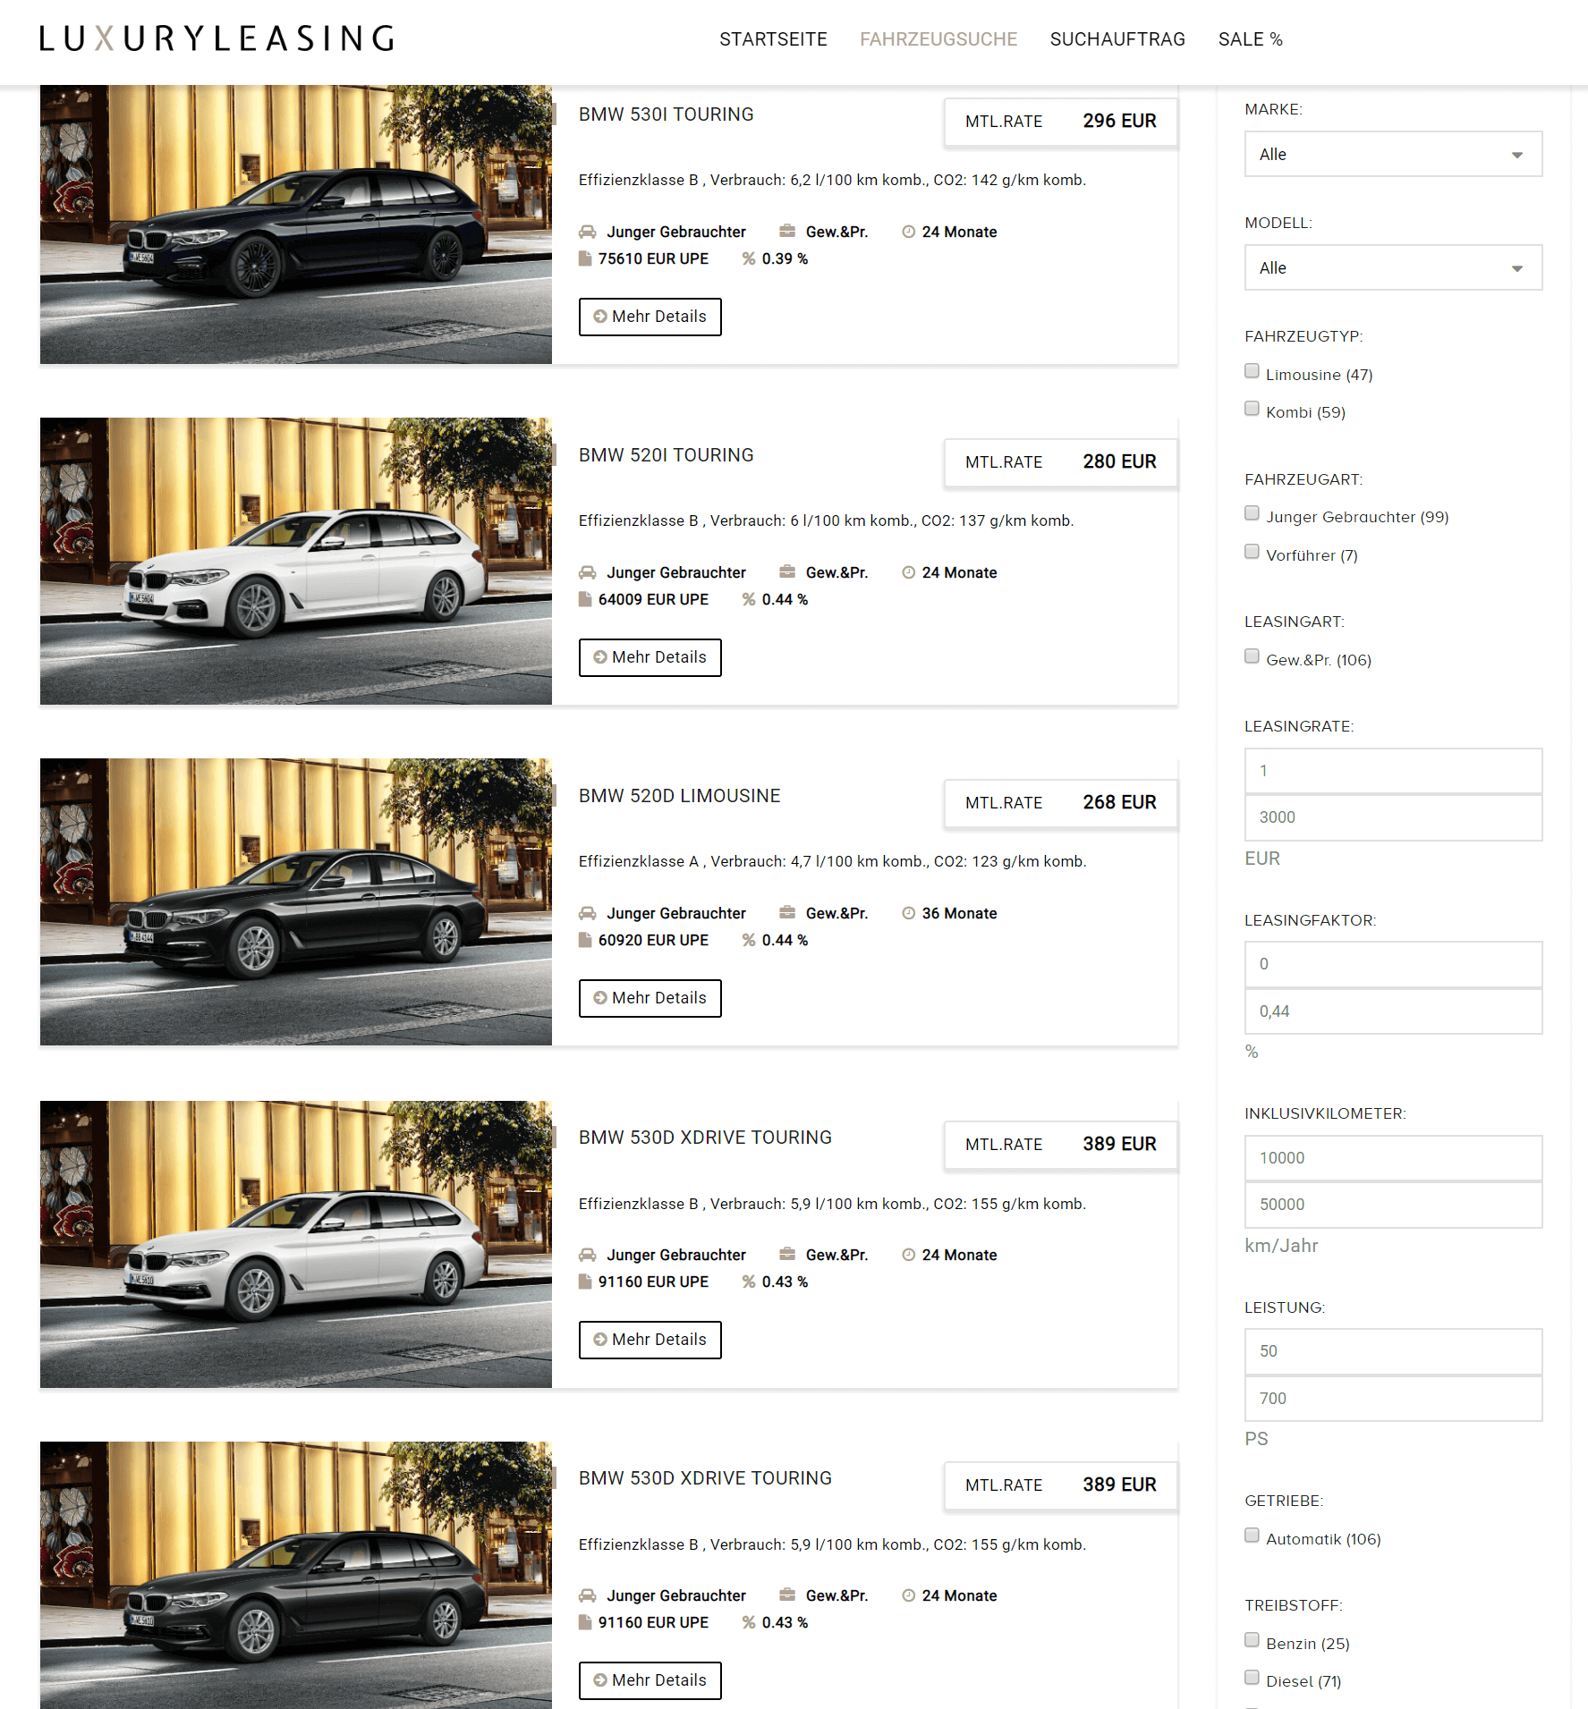Screen dimensions: 1588x1709
Task: Click the briefcase icon on 530I Touring
Action: (x=787, y=231)
